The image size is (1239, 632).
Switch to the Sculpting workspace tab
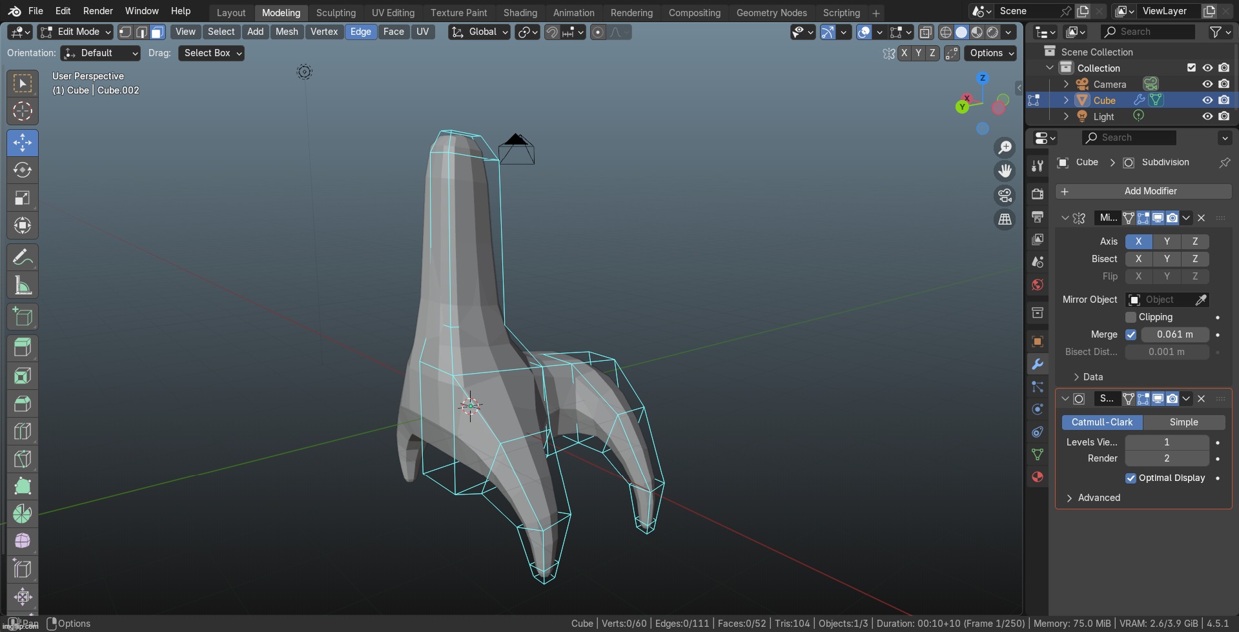[336, 13]
